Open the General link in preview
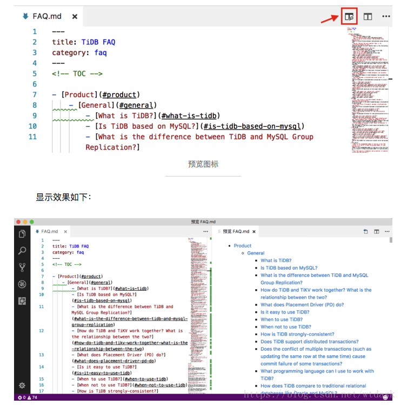401x405 pixels. (256, 253)
